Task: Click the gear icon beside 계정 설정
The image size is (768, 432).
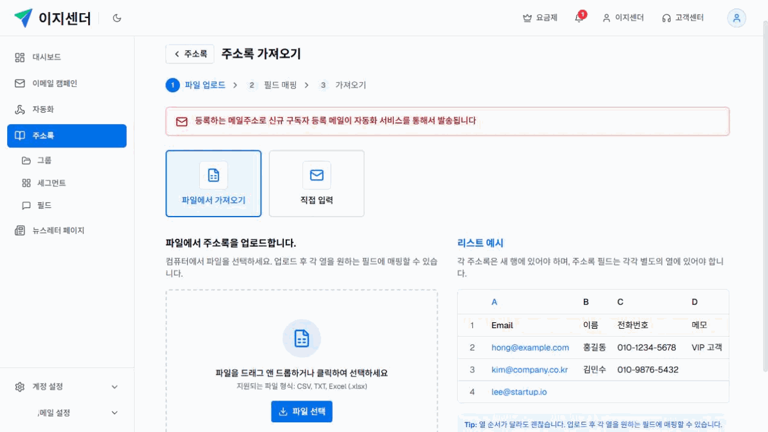Action: pyautogui.click(x=20, y=387)
